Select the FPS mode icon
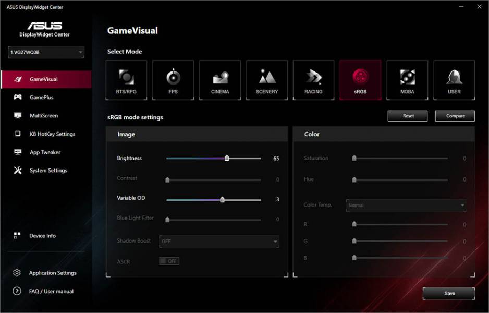This screenshot has height=313, width=489. pos(173,77)
